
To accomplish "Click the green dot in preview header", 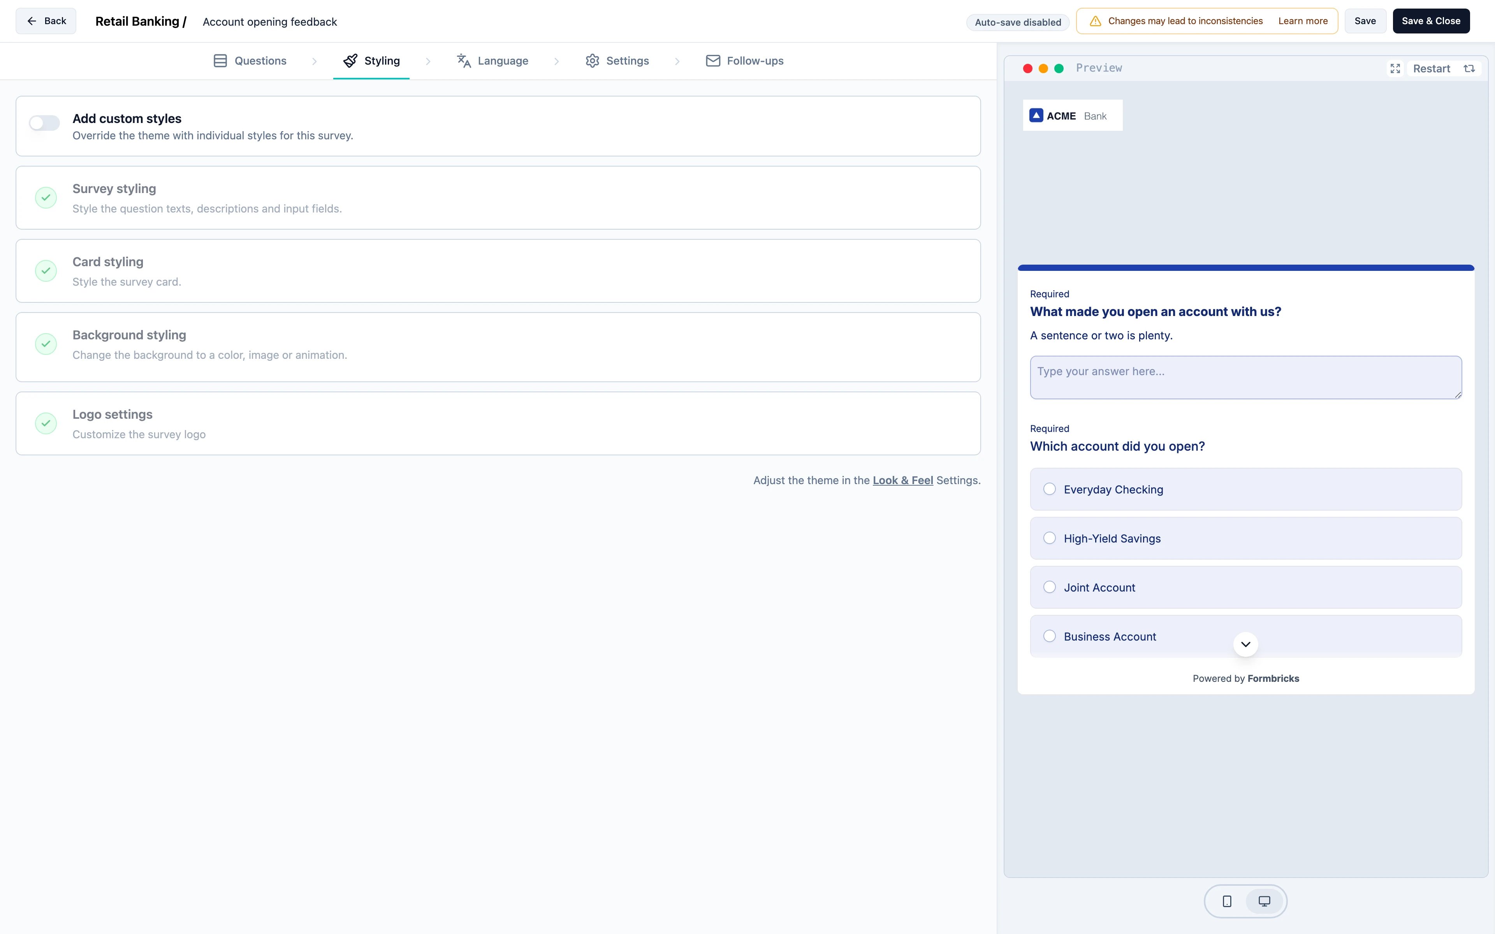I will 1059,68.
